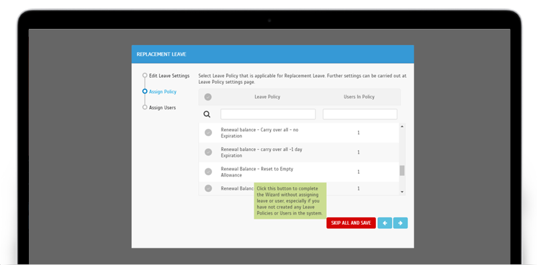537x265 pixels.
Task: Go to the Edit Leave Settings step
Action: (x=169, y=76)
